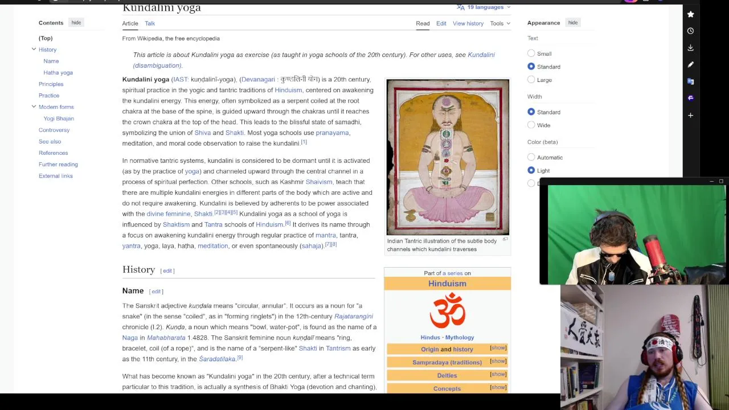Open the favorites star in browser sidebar
729x410 pixels.
tap(690, 14)
